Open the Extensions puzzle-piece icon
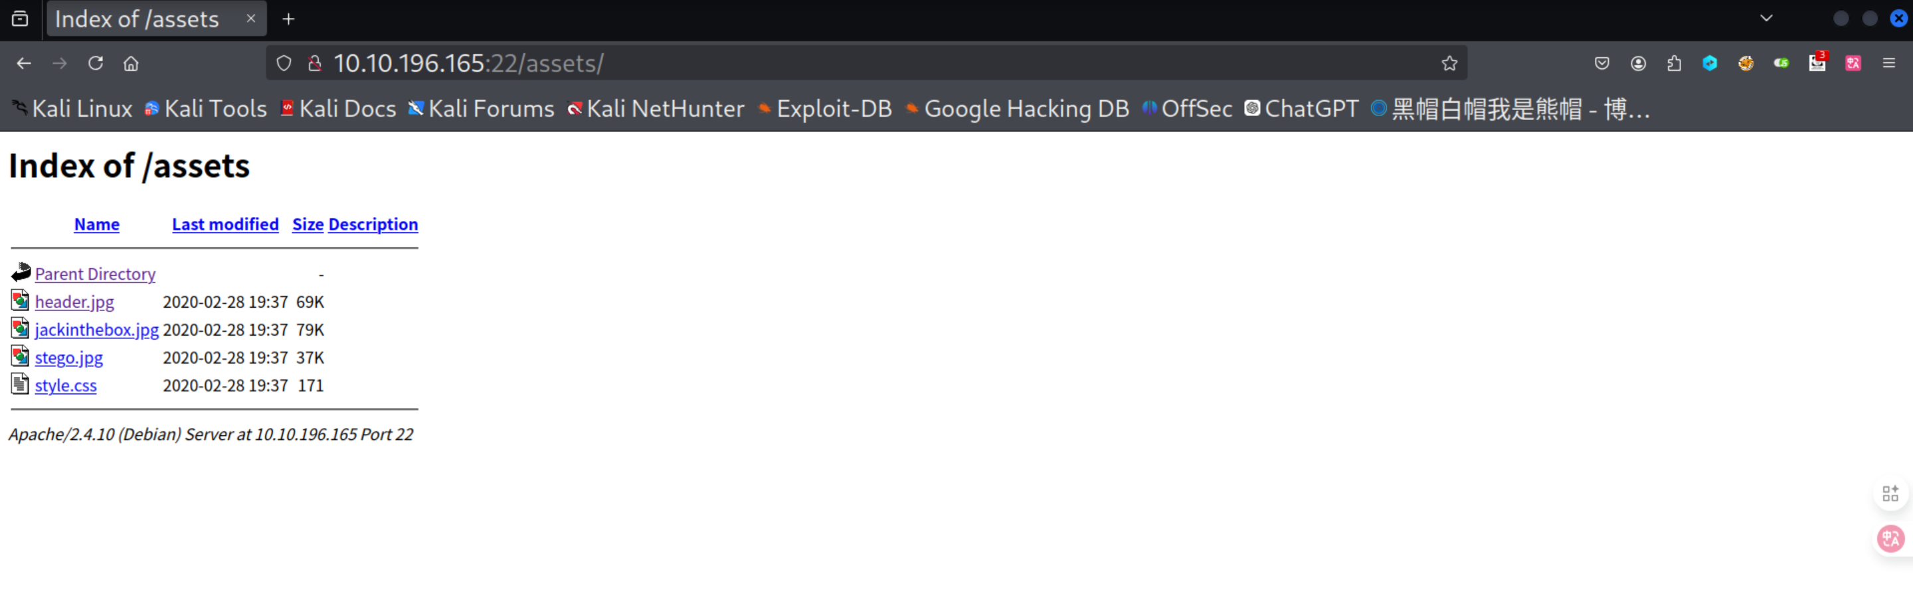 (x=1674, y=63)
